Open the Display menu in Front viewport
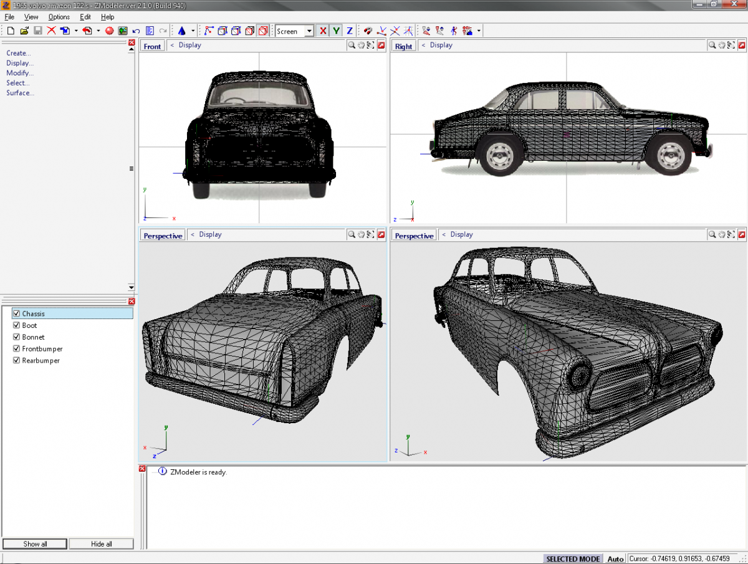748x564 pixels. (189, 45)
